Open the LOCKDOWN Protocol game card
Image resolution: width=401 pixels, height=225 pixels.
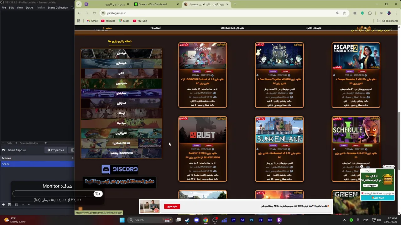coord(203,75)
